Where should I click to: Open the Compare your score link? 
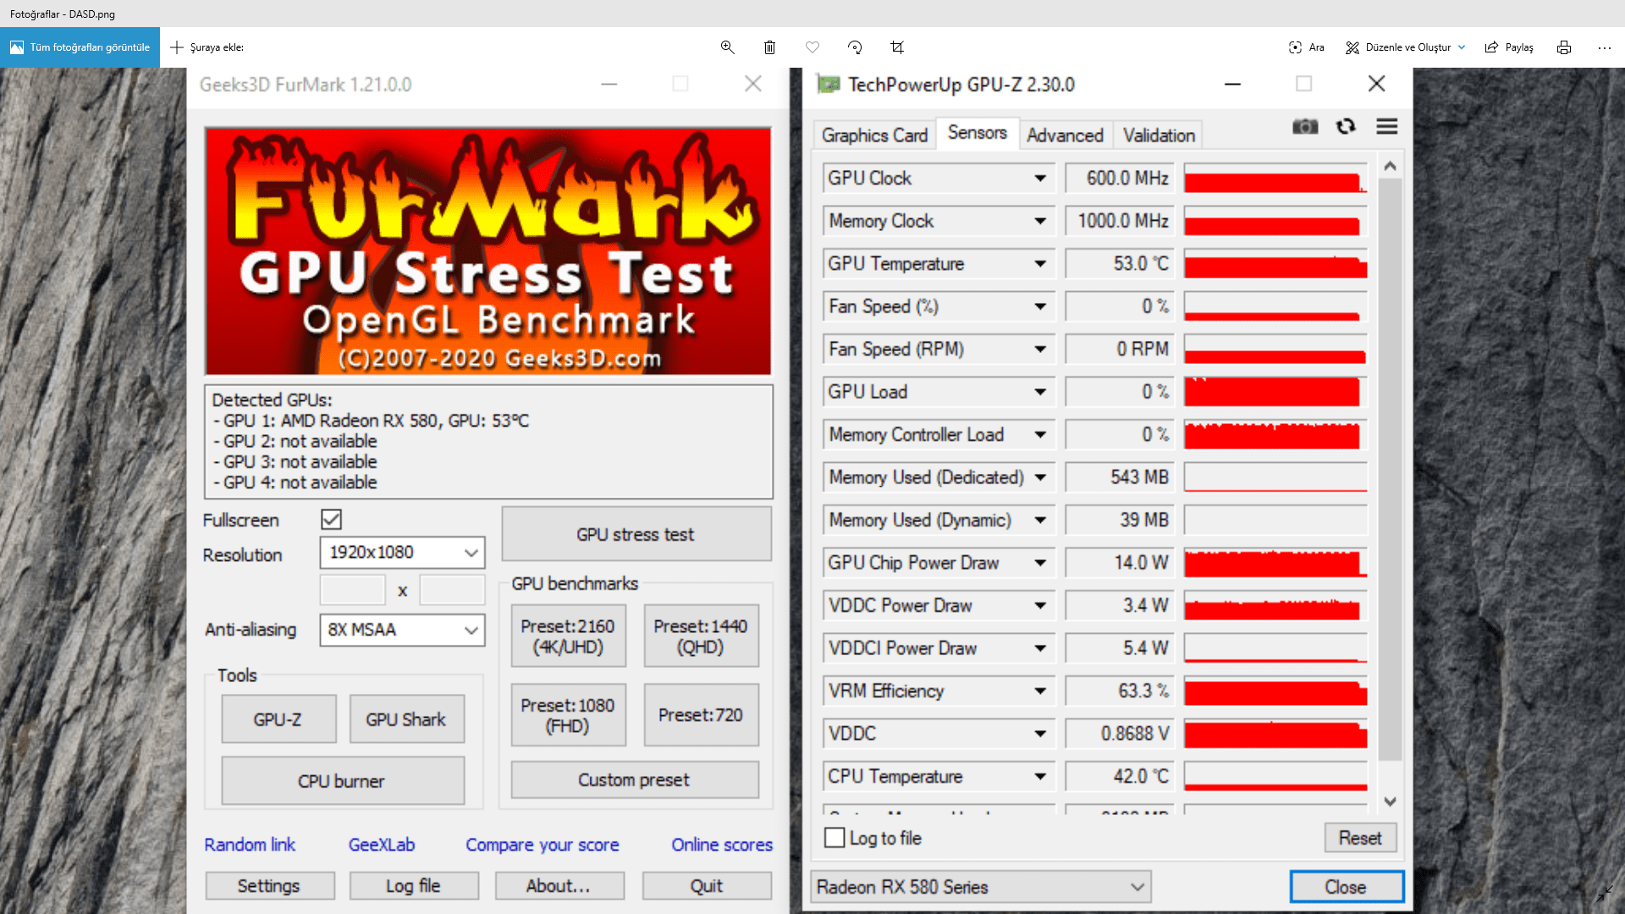click(542, 845)
